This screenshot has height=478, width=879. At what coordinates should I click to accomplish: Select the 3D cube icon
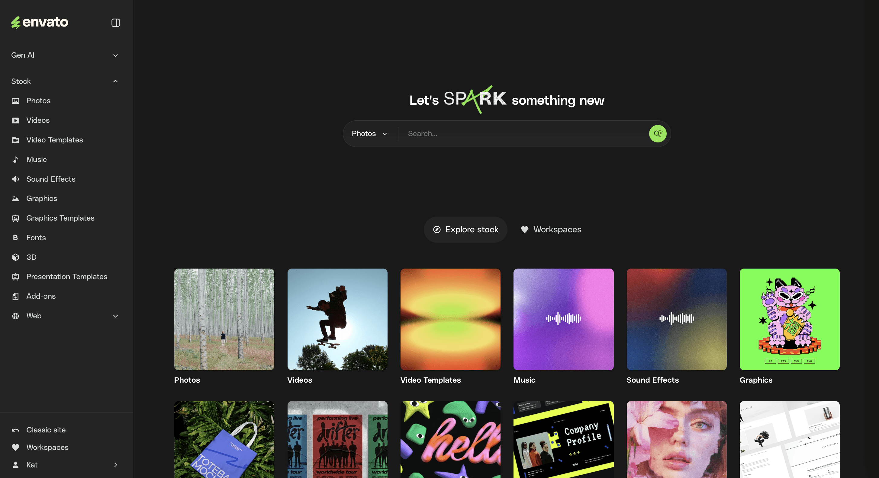tap(15, 257)
